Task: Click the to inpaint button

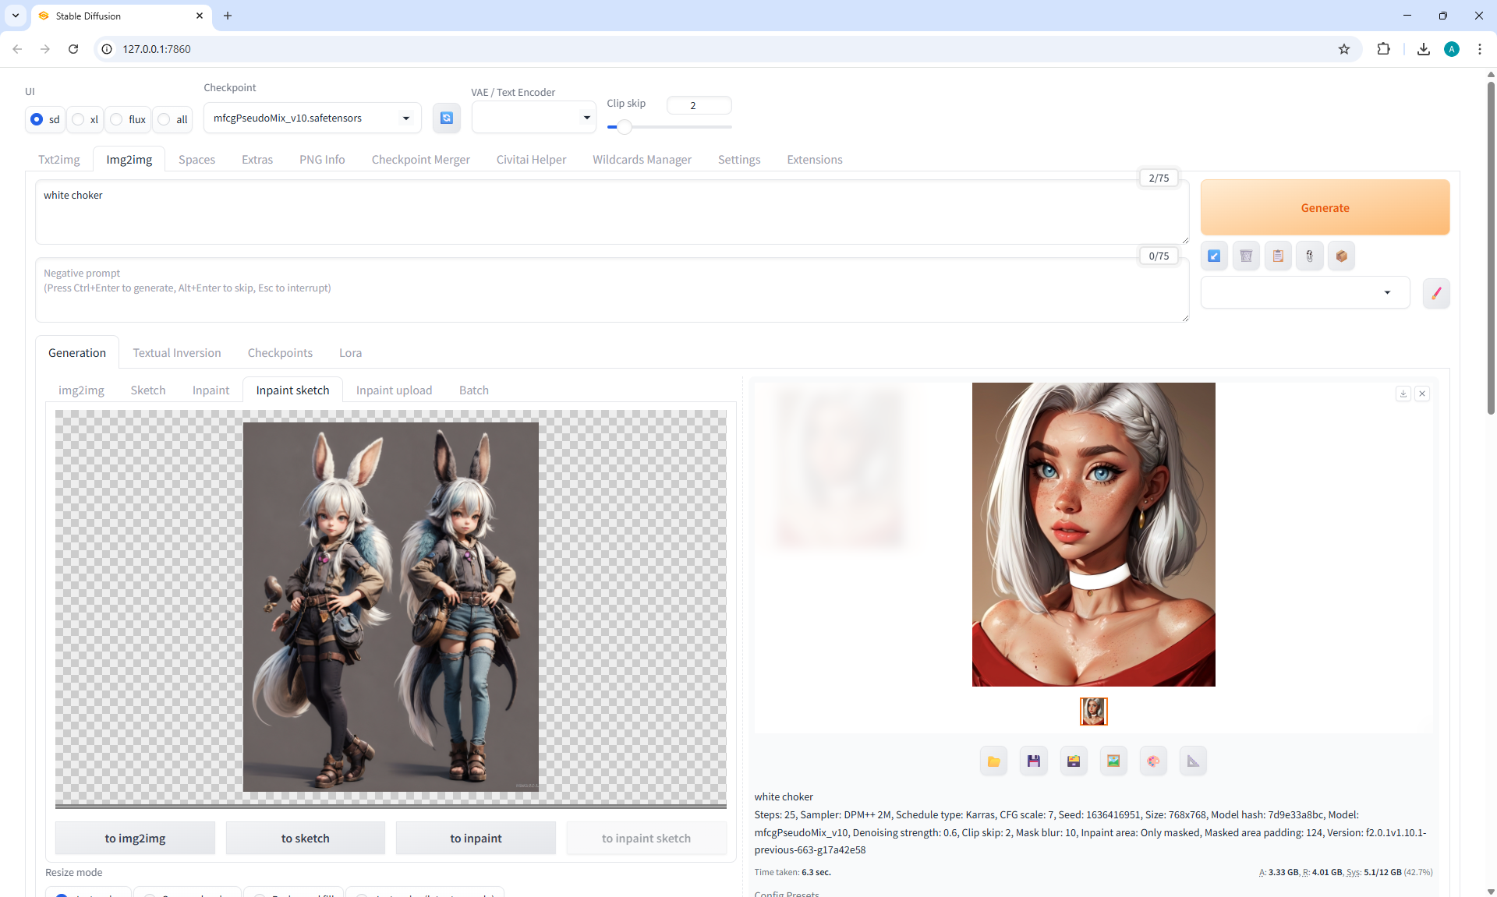Action: point(476,839)
